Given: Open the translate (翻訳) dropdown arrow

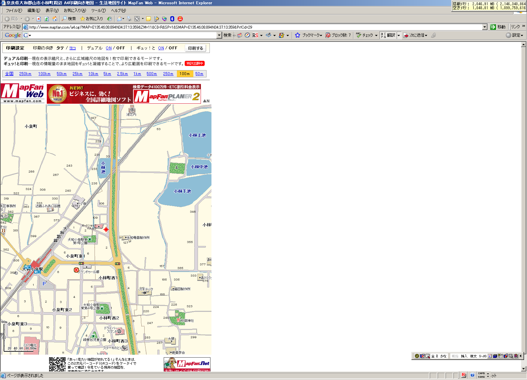Looking at the screenshot, I should coord(399,35).
